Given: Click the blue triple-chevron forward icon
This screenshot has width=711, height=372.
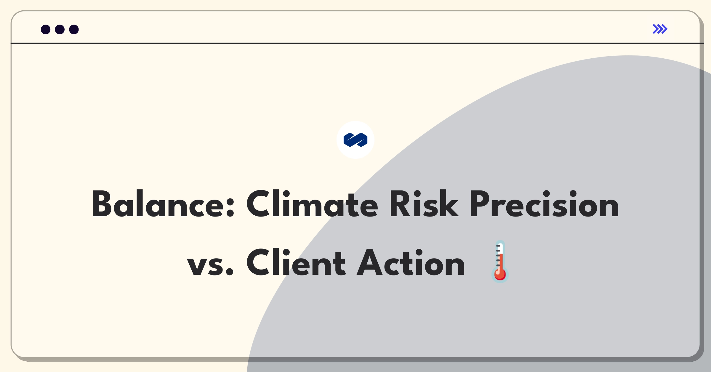Looking at the screenshot, I should click(660, 29).
